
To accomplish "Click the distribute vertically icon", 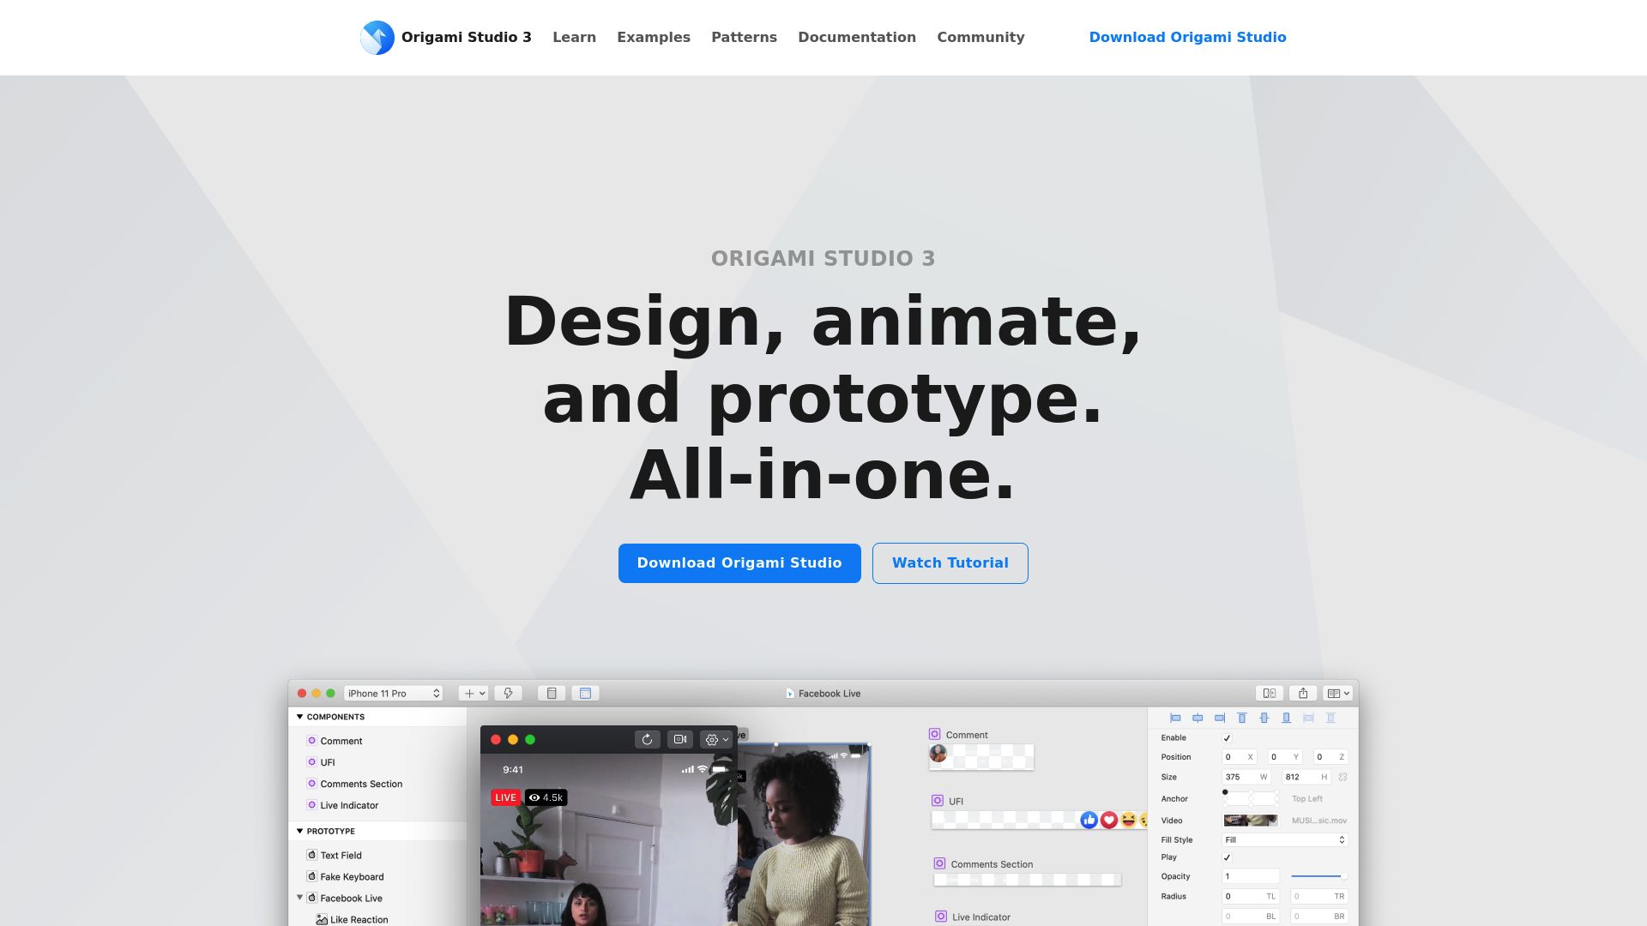I will [x=1330, y=718].
